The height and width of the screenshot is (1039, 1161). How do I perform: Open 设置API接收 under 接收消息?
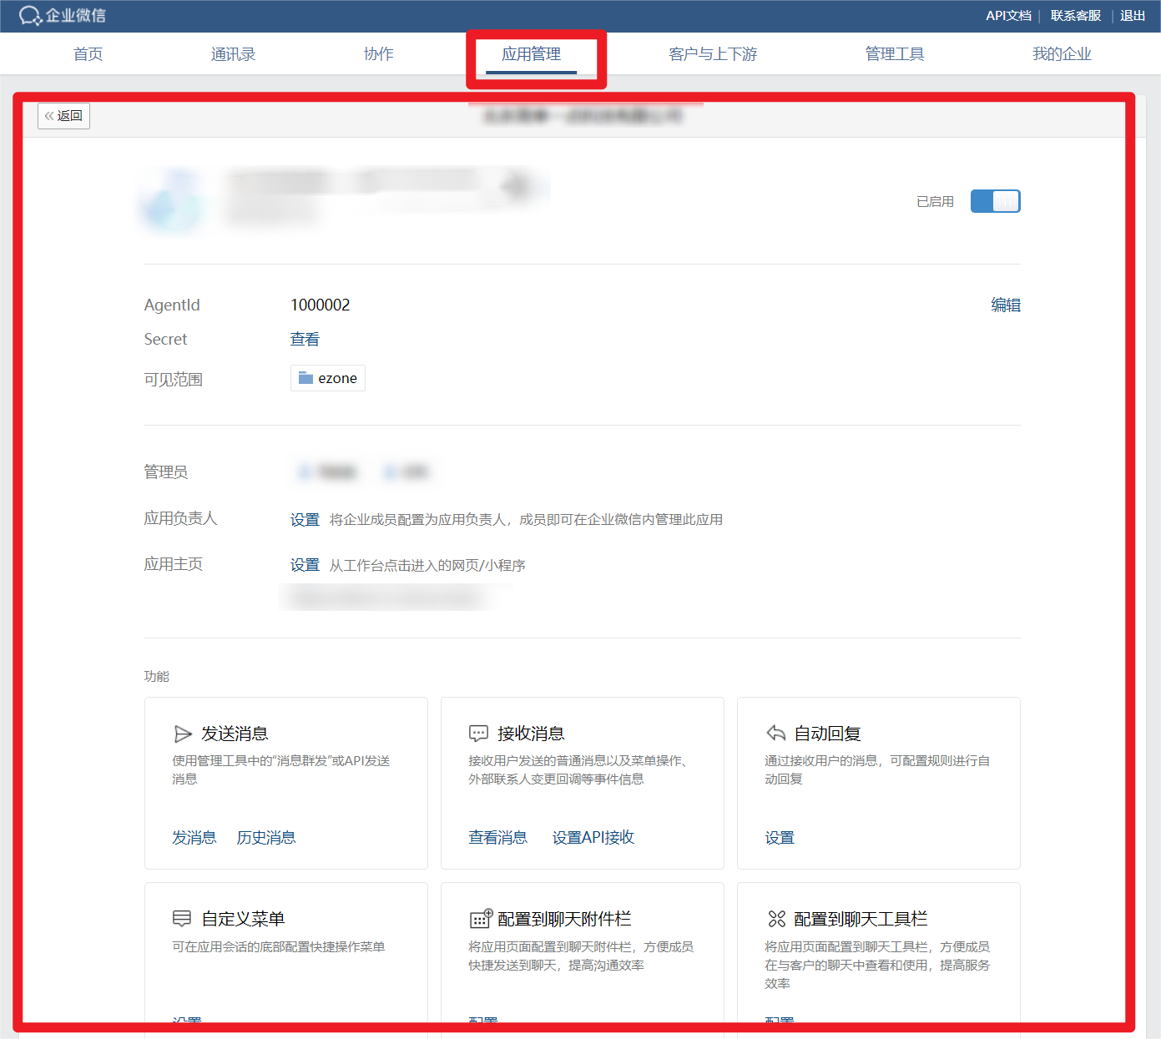pos(593,837)
